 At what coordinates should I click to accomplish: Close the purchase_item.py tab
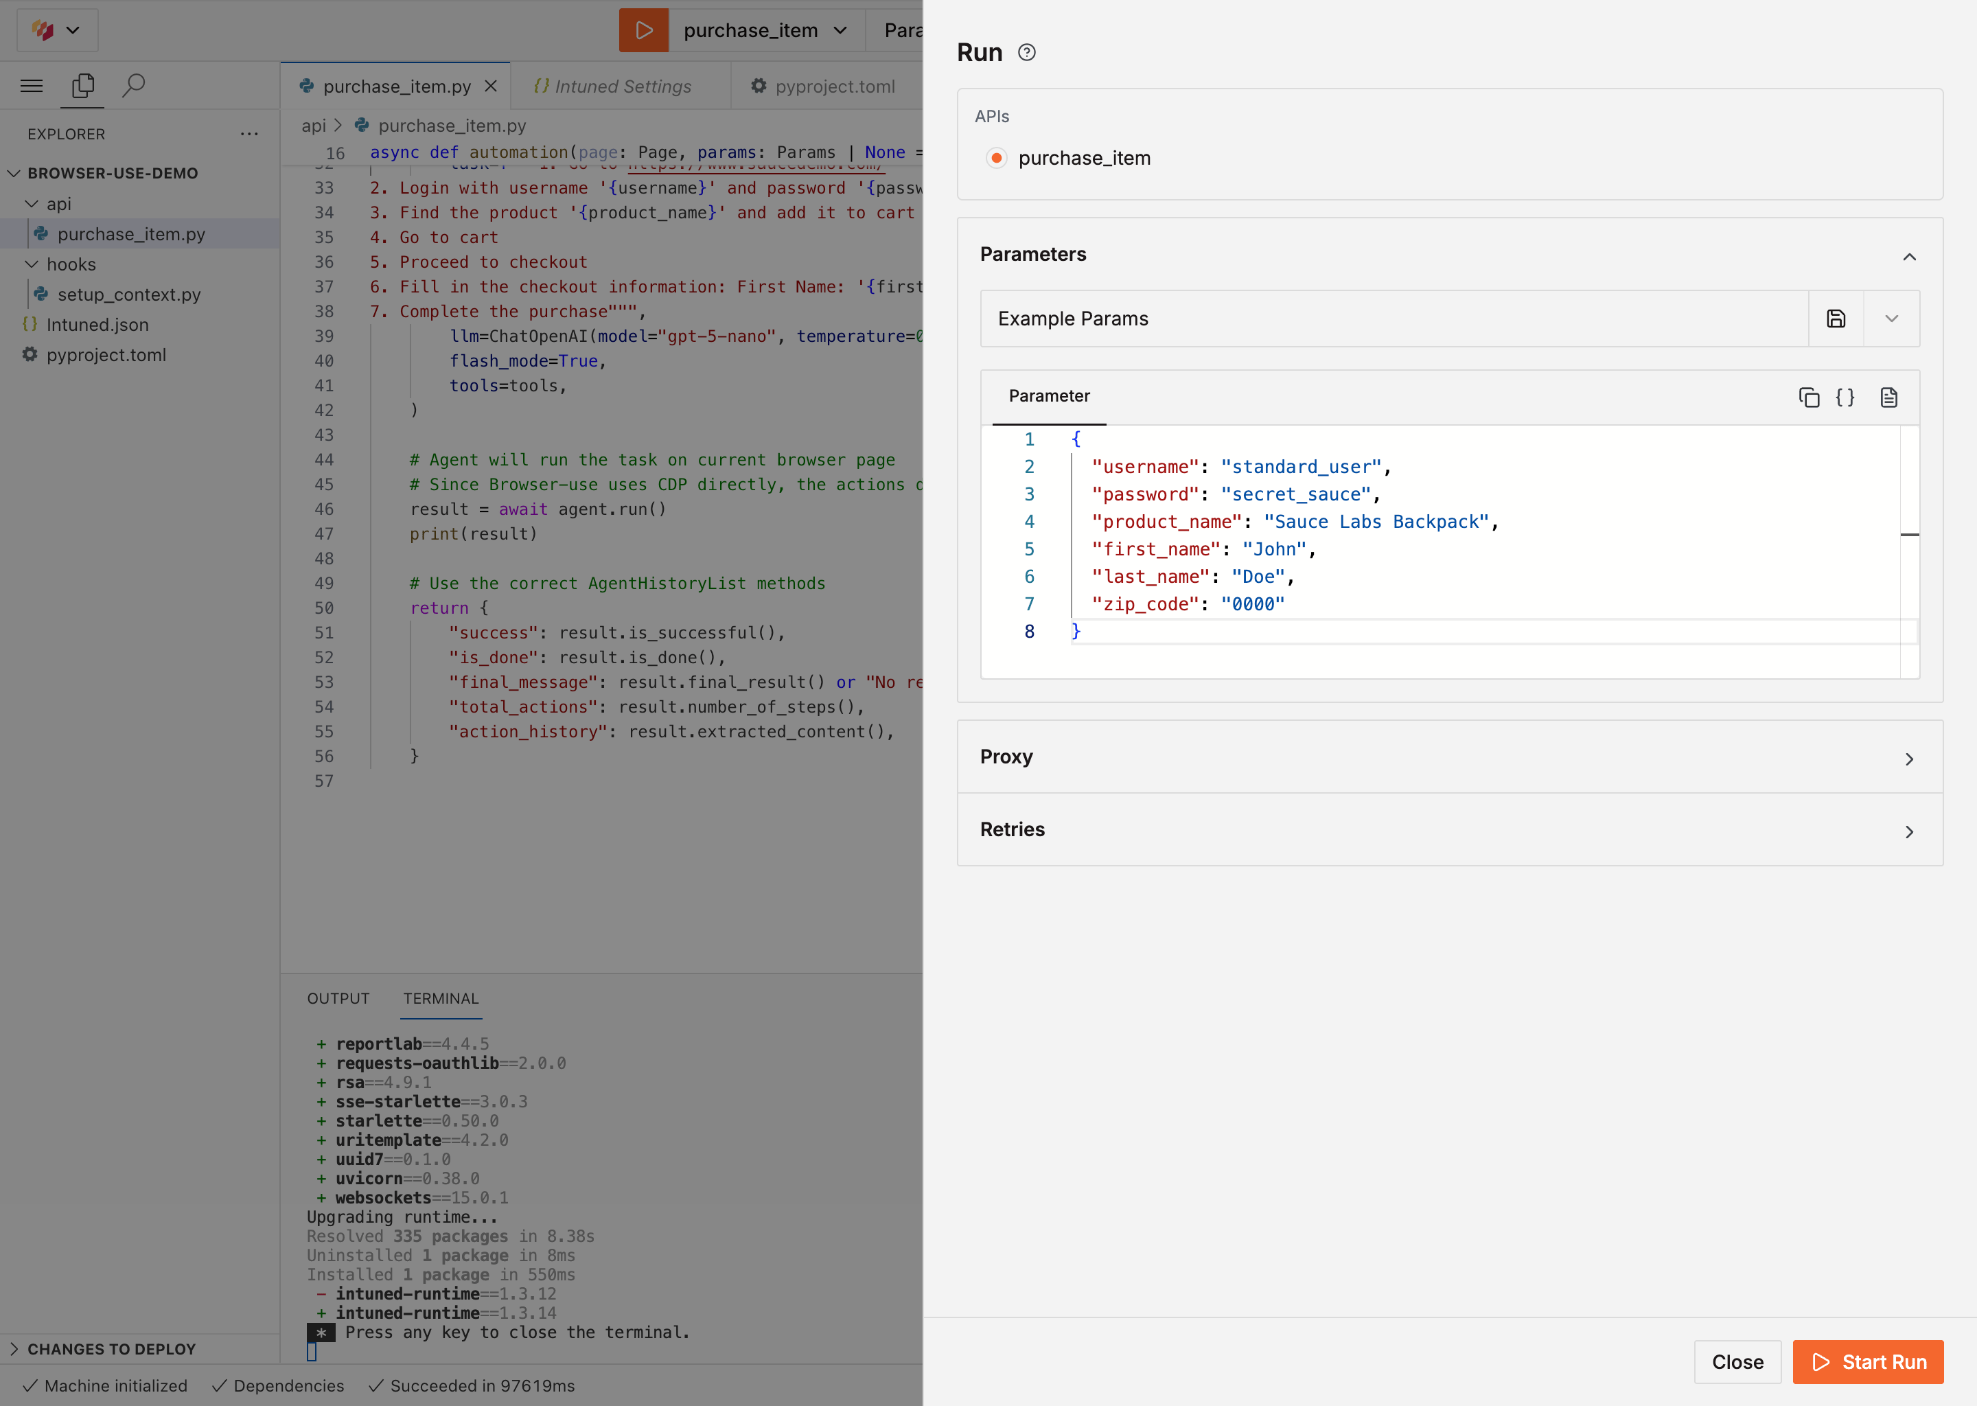[x=491, y=87]
